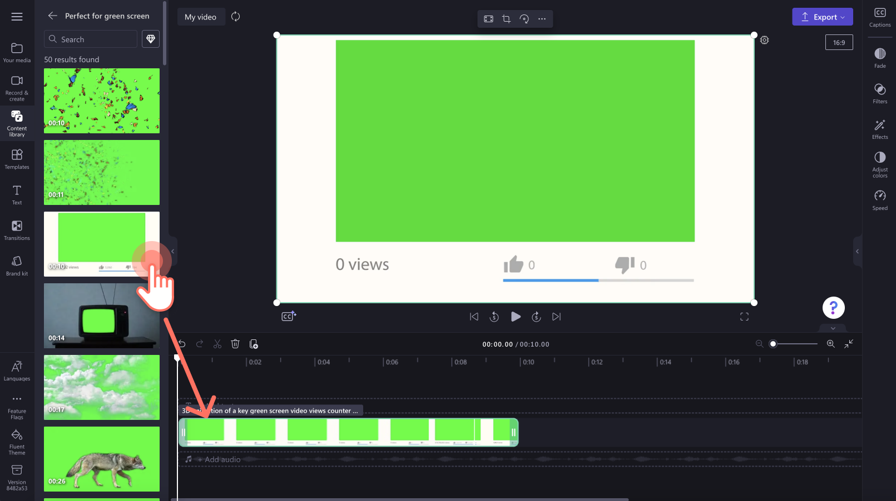Image resolution: width=896 pixels, height=501 pixels.
Task: Click the premium diamond filter button
Action: coord(151,39)
